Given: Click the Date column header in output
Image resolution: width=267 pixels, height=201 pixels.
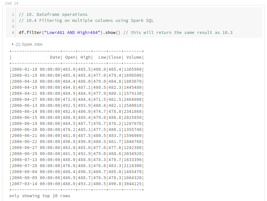Looking at the screenshot, I should pyautogui.click(x=54, y=57).
